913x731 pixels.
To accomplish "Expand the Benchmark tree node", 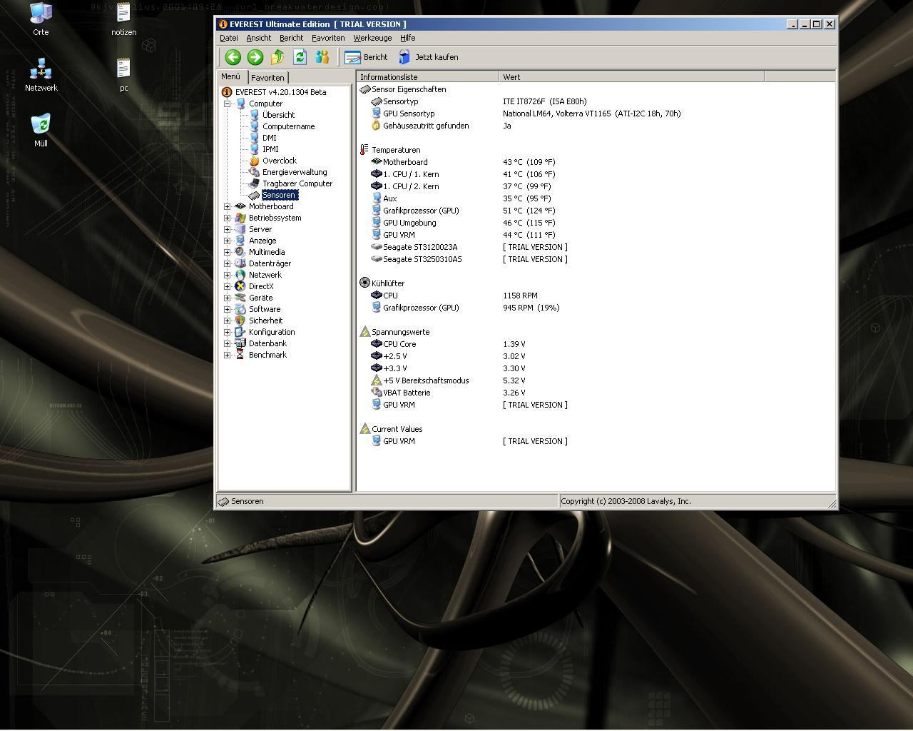I will tap(228, 355).
